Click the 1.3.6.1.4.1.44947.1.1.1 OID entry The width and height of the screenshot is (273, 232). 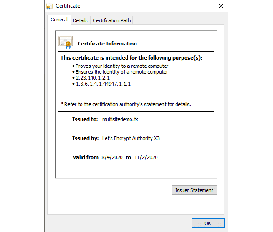point(103,84)
